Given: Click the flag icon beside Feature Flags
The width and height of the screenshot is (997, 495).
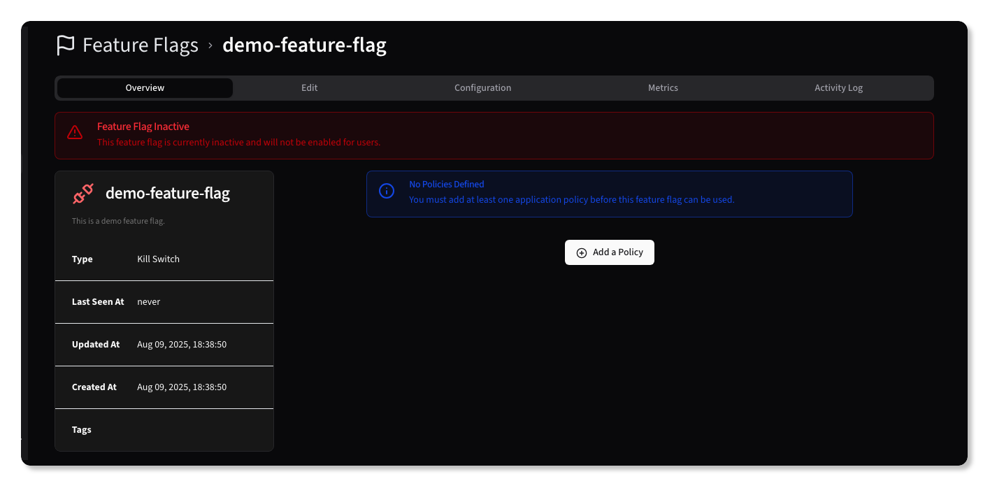Looking at the screenshot, I should pyautogui.click(x=65, y=45).
